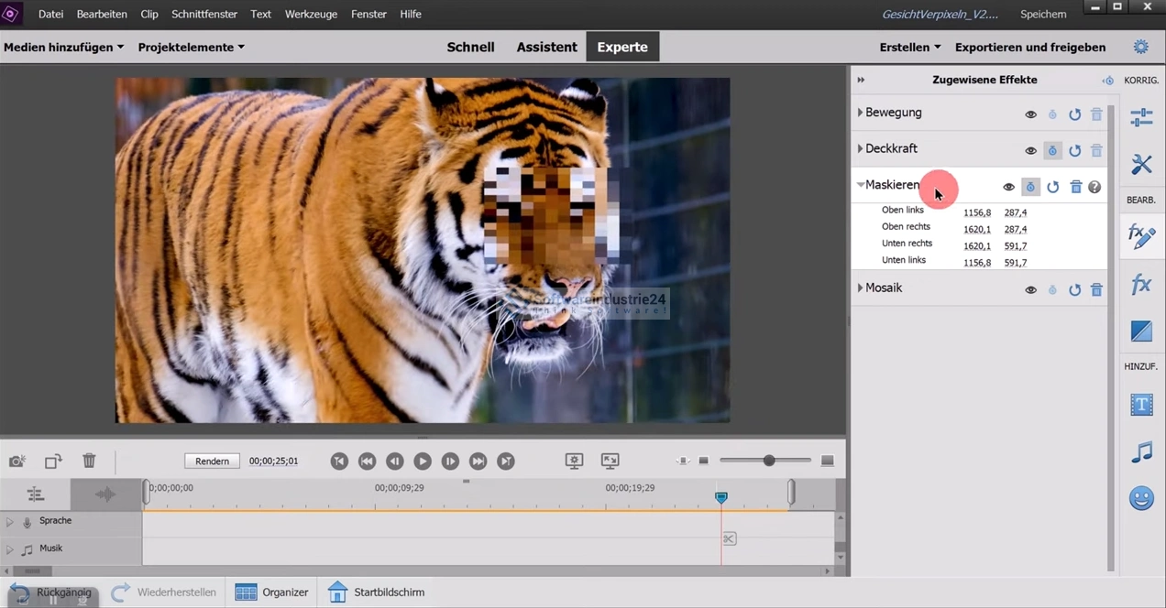Screen dimensions: 1166x608
Task: Open the Schnittfenster menu
Action: coord(204,15)
